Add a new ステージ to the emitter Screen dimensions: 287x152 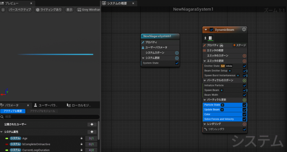(x=239, y=45)
